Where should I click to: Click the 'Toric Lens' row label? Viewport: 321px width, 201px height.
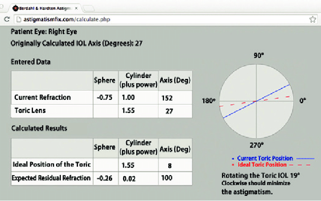click(x=30, y=111)
